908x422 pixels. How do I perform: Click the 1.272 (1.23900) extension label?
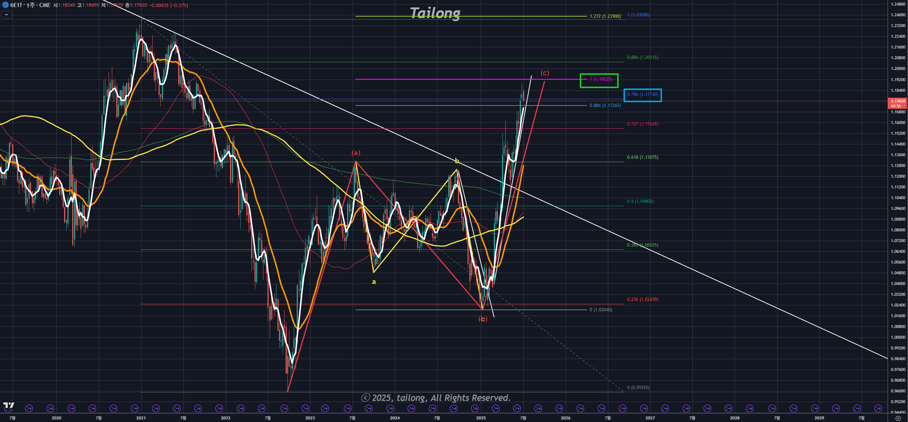tap(605, 16)
